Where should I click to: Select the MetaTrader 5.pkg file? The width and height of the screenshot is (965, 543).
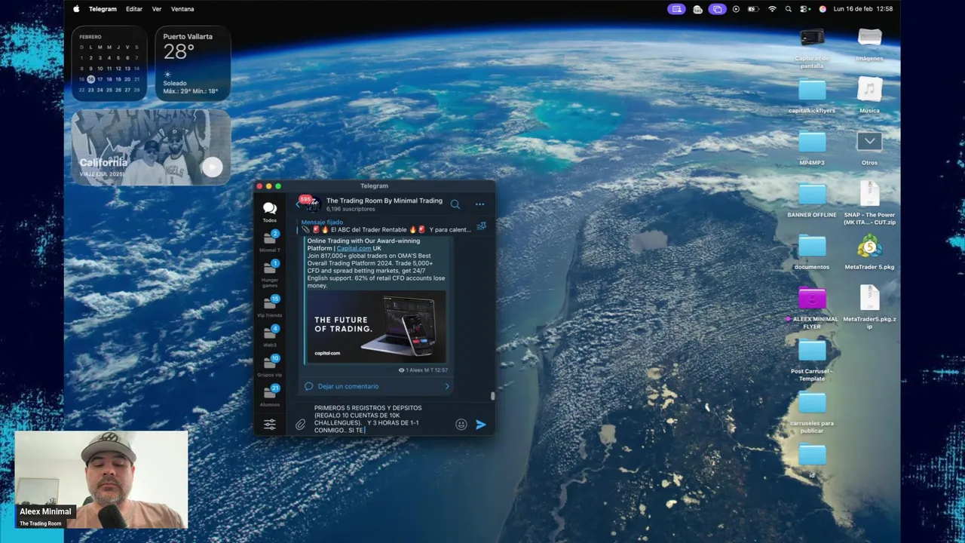coord(869,252)
